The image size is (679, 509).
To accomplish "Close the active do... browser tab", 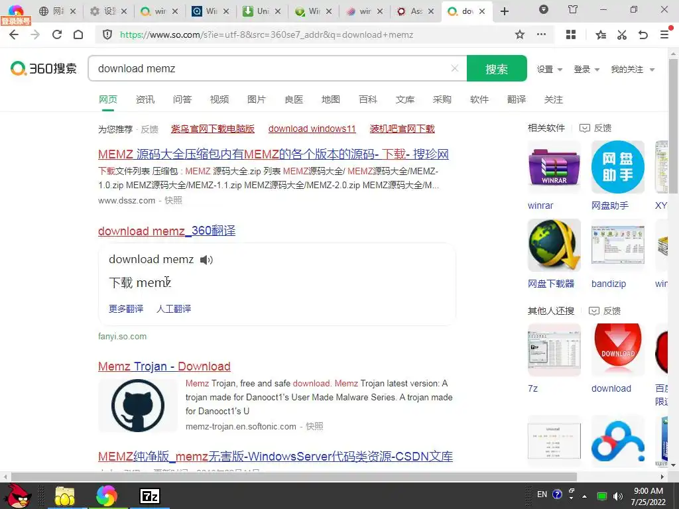I will click(x=482, y=11).
